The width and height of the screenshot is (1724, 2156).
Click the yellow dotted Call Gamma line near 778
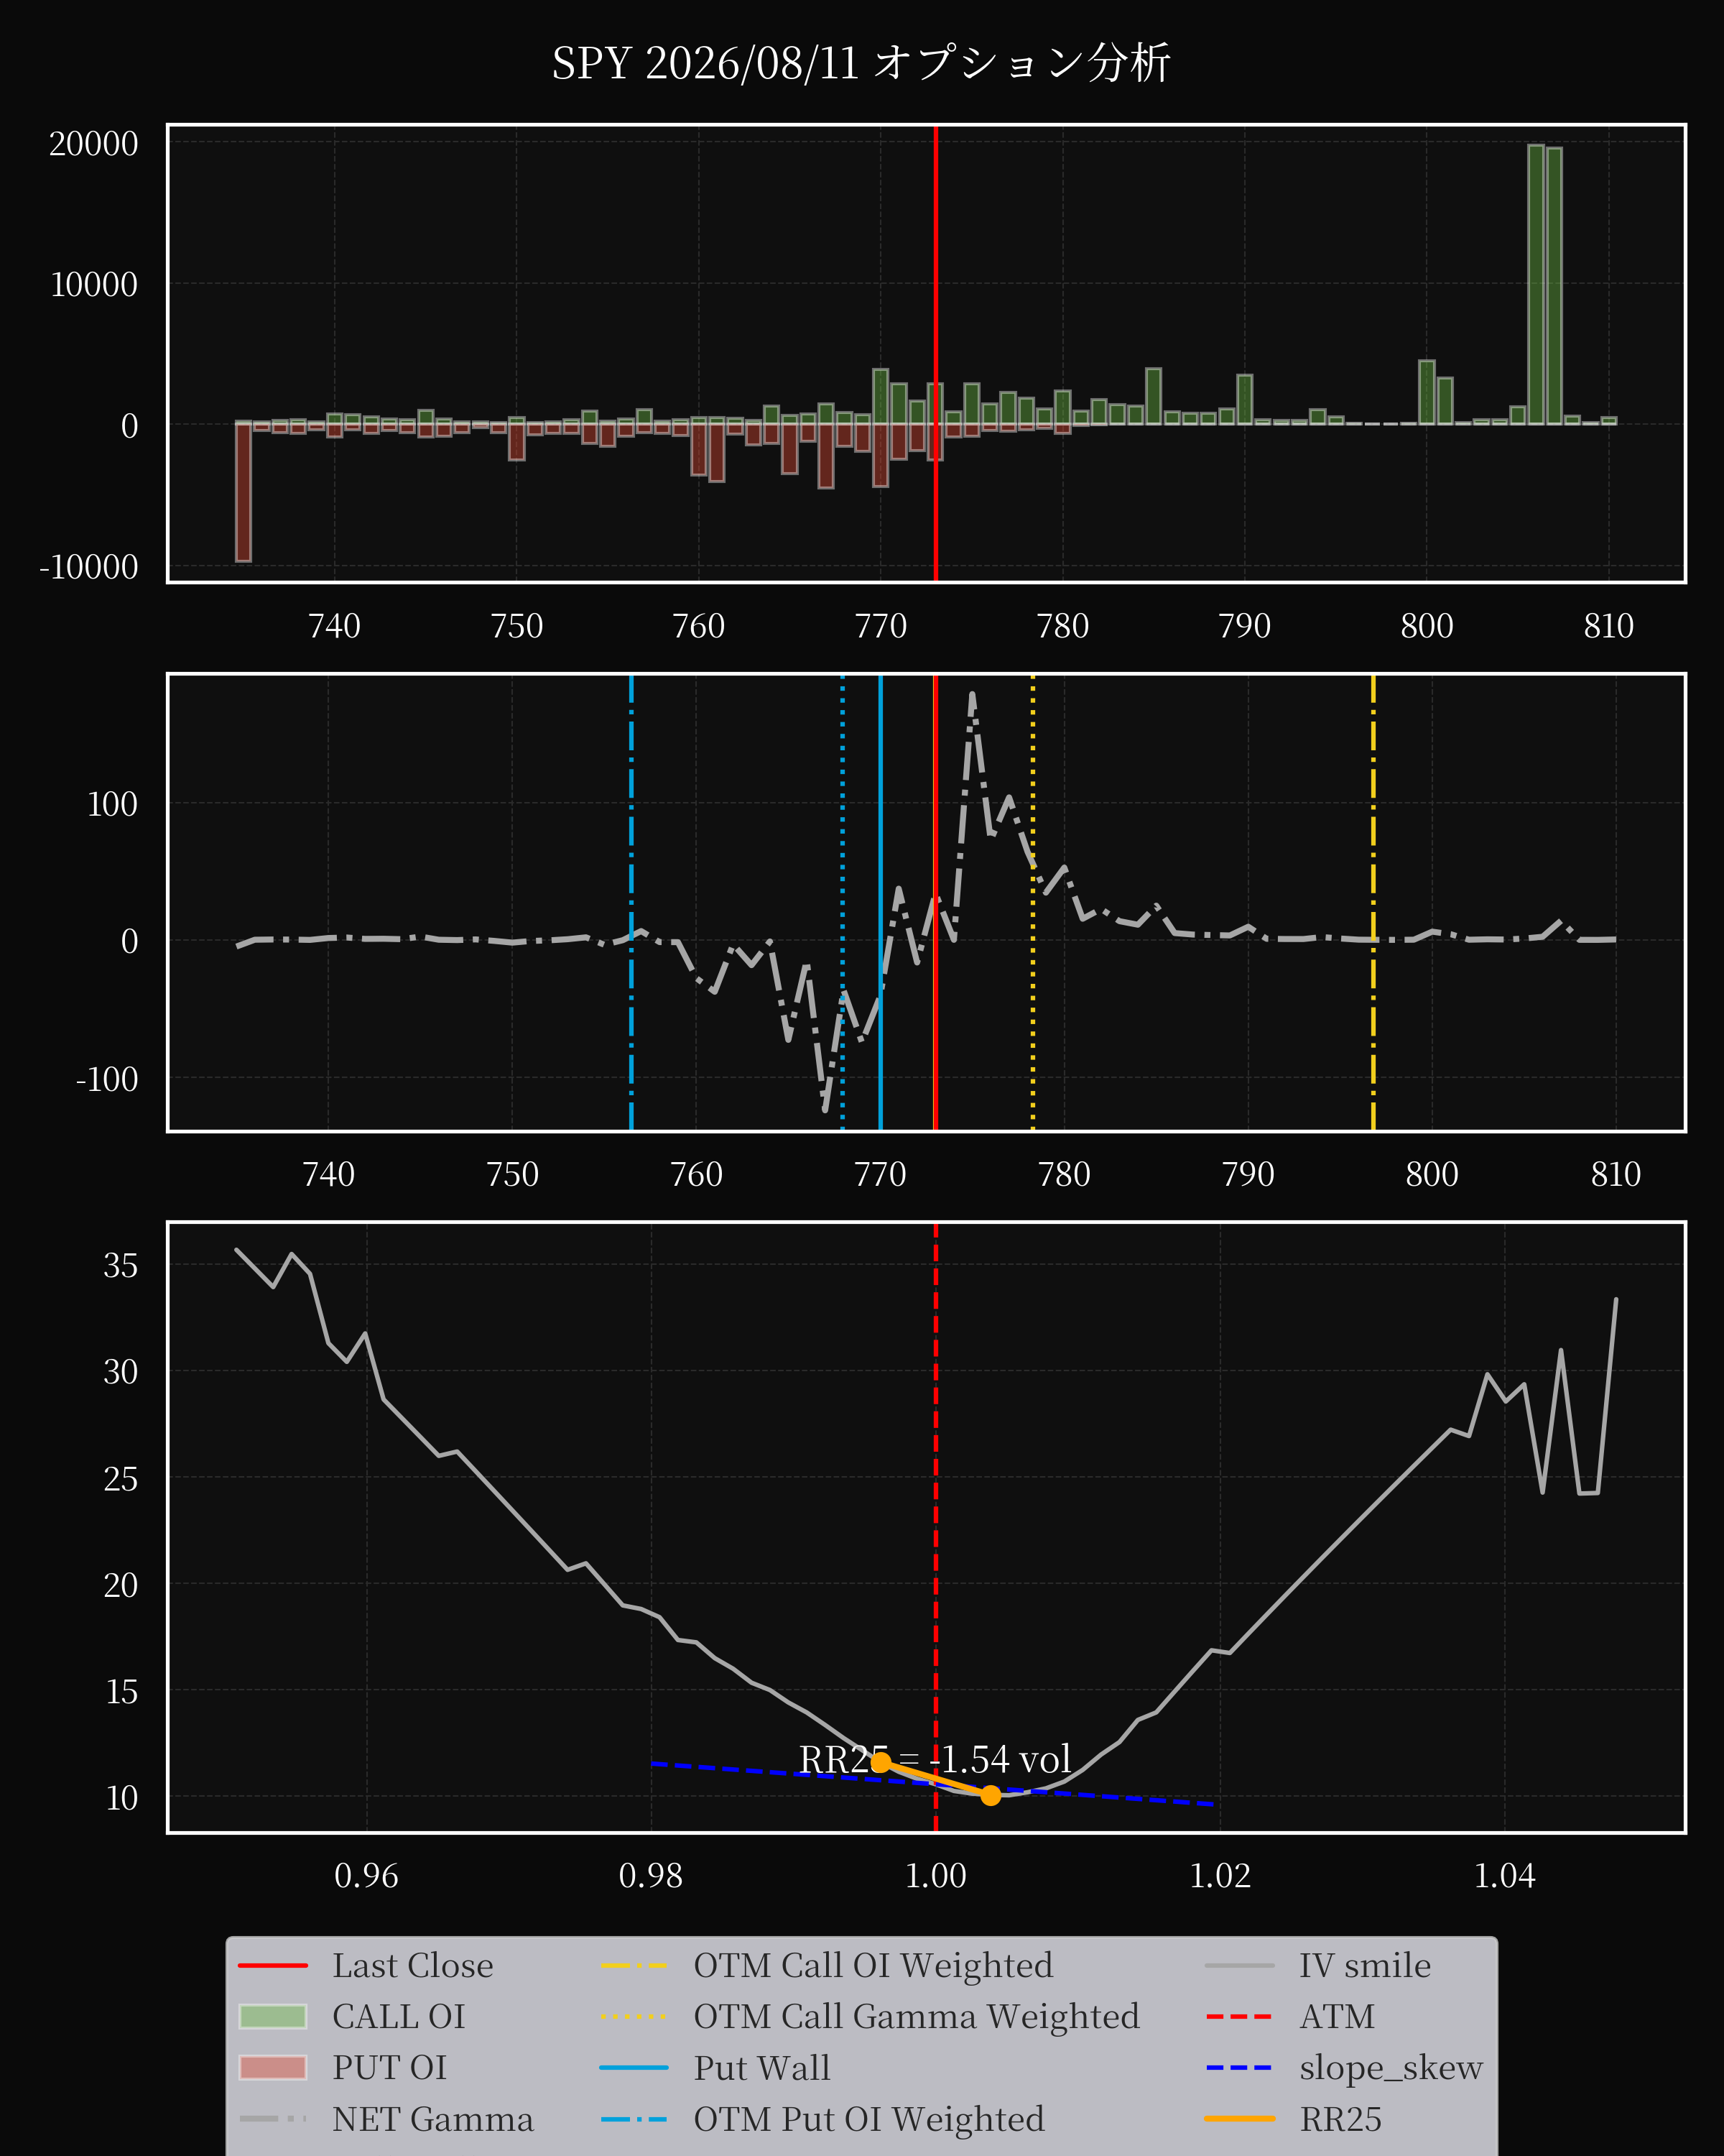coord(1032,903)
